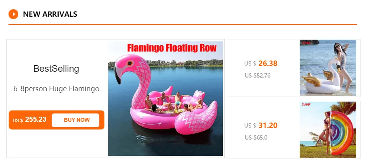This screenshot has height=164, width=366.
Task: Select the BestSelling title text
Action: pos(56,69)
